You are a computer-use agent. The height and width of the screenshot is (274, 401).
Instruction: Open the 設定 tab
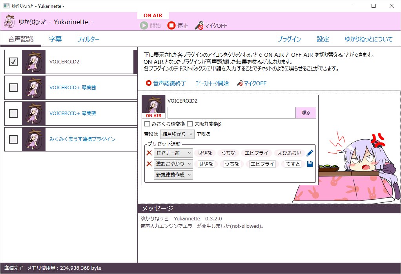pos(323,39)
